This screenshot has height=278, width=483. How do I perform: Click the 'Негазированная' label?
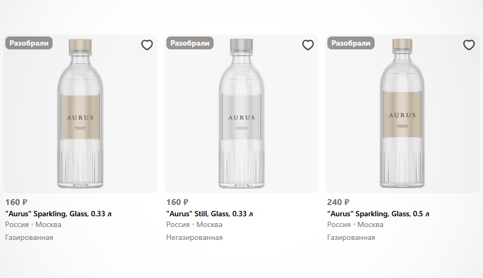194,237
